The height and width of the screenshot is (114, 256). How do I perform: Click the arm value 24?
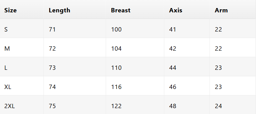coord(218,106)
